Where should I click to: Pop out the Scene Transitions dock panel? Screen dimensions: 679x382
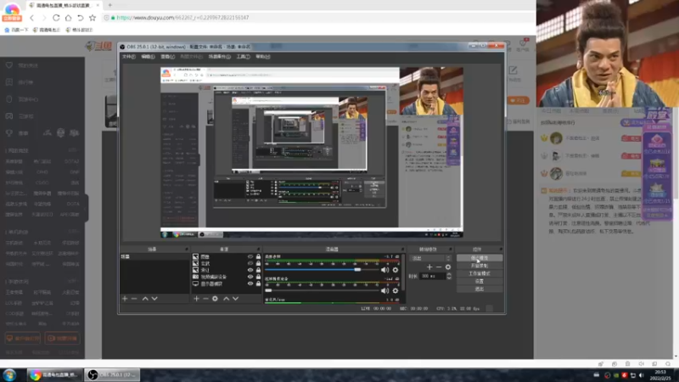click(451, 249)
